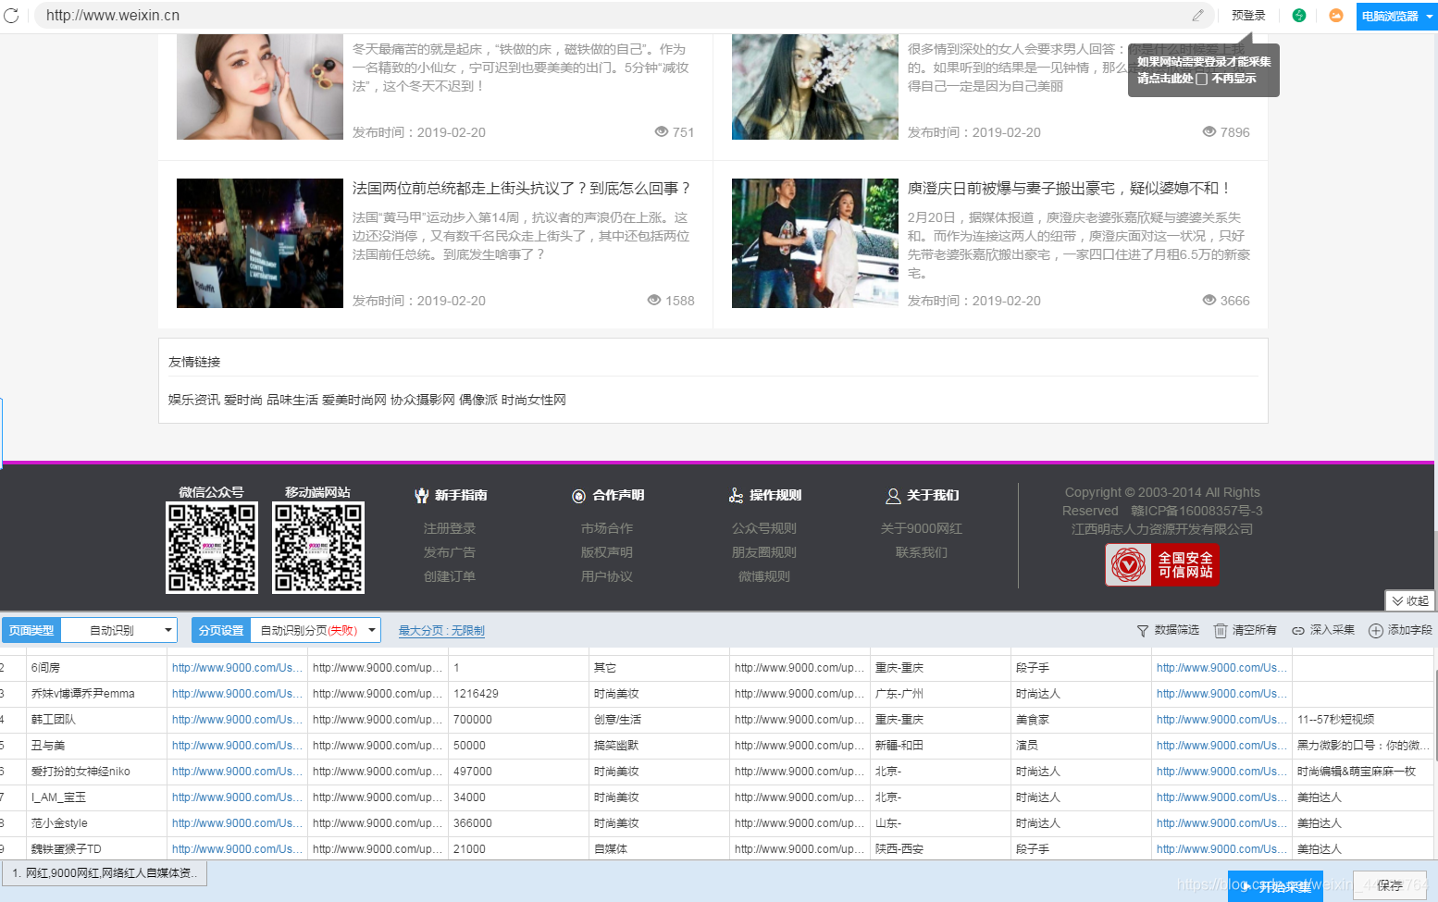
Task: Open the article thumbnail of the woman's face
Action: pos(260,87)
